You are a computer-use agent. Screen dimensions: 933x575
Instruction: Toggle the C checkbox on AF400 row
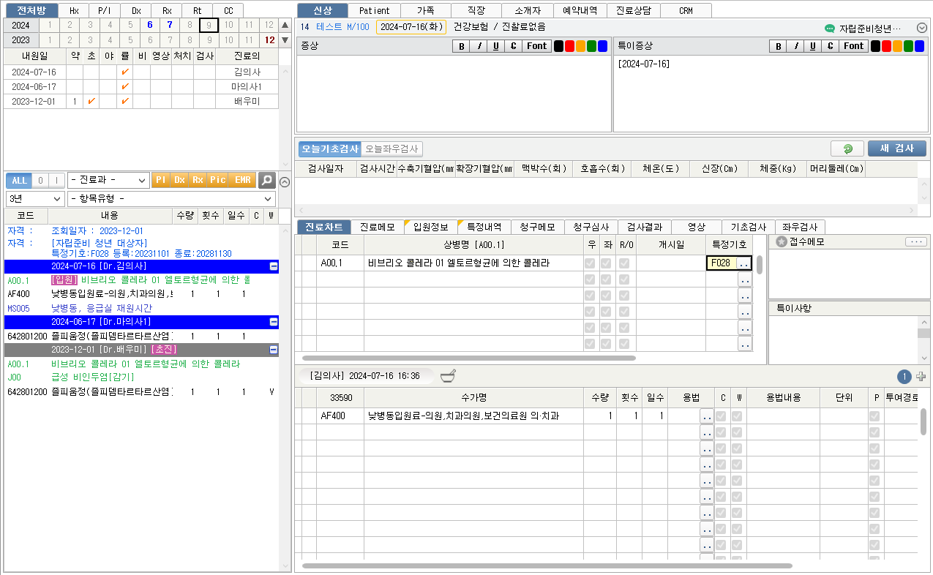point(722,416)
